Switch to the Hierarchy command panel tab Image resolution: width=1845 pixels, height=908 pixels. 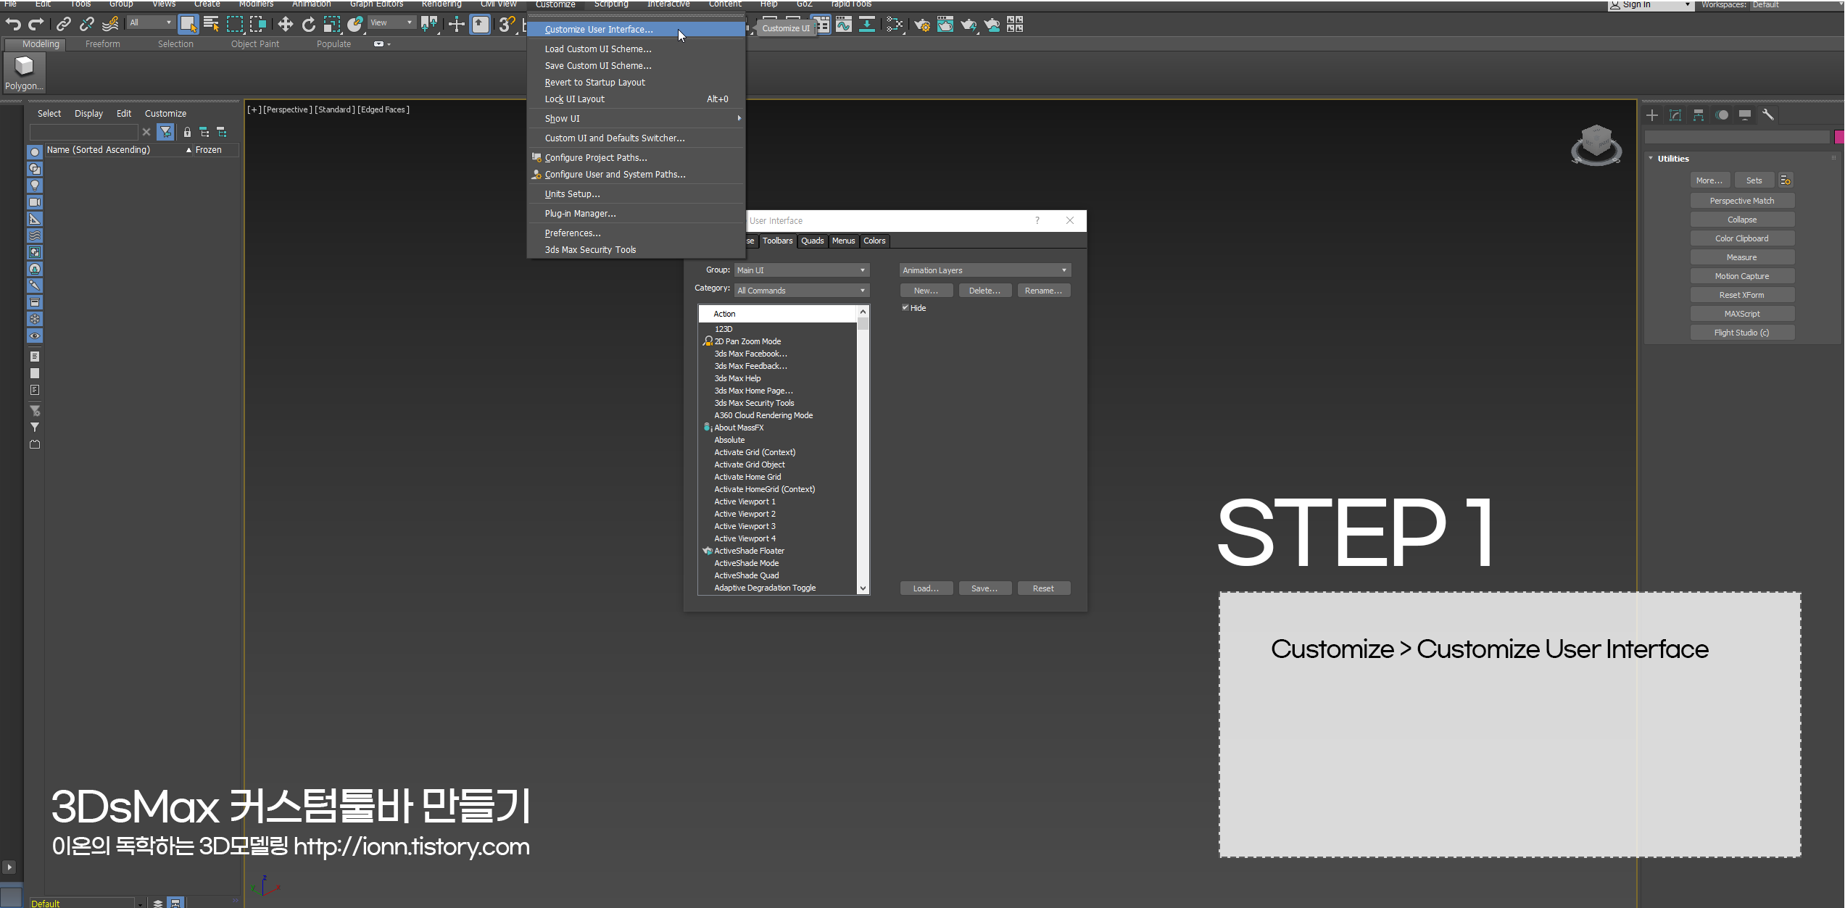pos(1699,114)
